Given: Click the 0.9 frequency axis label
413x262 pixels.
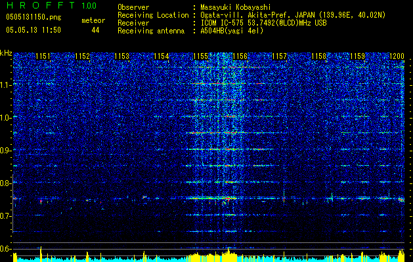Looking at the screenshot, I should click(x=5, y=151).
